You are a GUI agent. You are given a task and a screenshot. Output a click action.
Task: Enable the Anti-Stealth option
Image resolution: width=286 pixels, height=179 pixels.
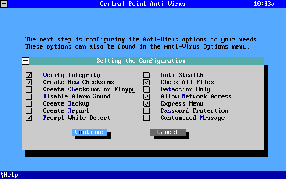tap(147, 75)
